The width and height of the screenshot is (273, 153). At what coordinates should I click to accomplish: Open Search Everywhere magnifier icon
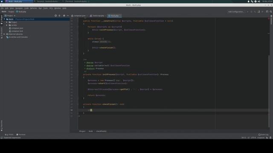click(x=271, y=11)
